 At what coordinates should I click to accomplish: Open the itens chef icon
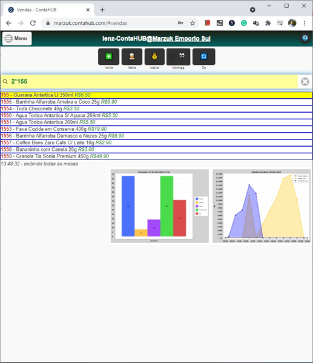click(x=132, y=56)
